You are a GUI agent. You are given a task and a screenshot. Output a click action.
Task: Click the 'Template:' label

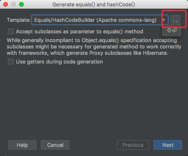(x=19, y=20)
